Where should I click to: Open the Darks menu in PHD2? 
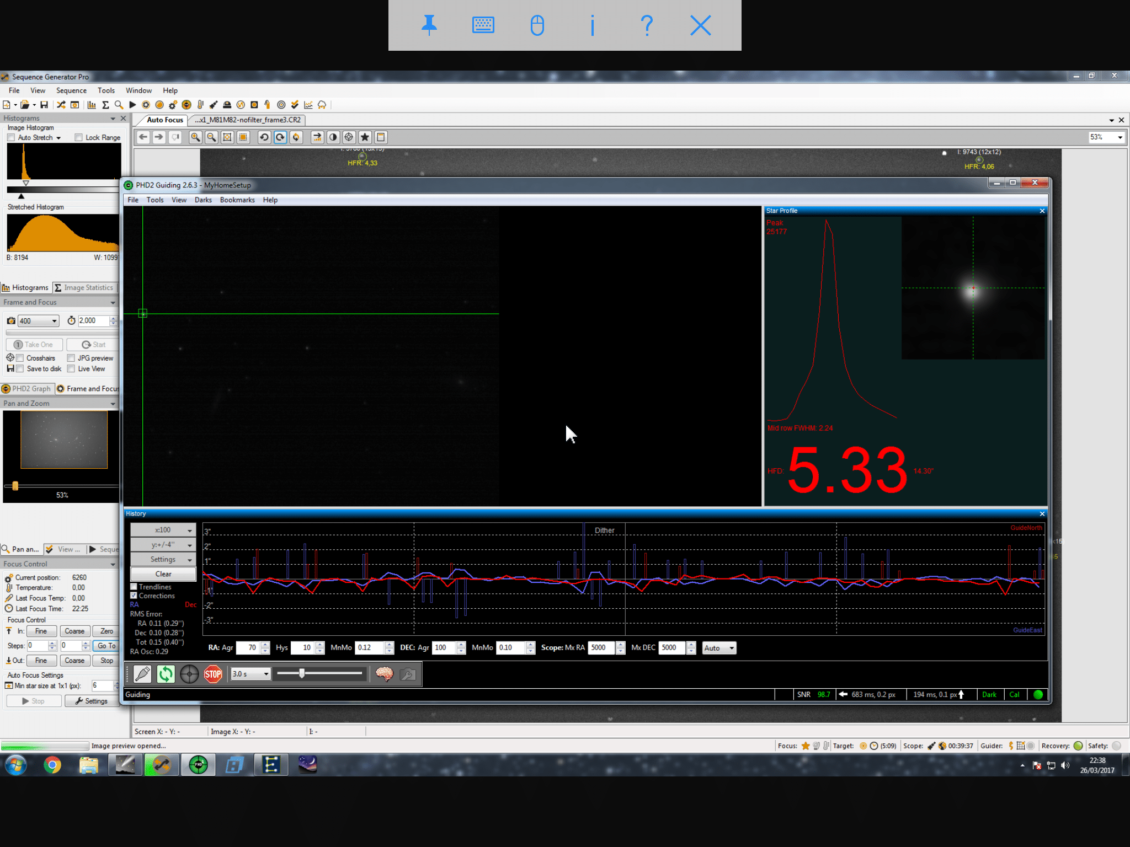point(203,200)
